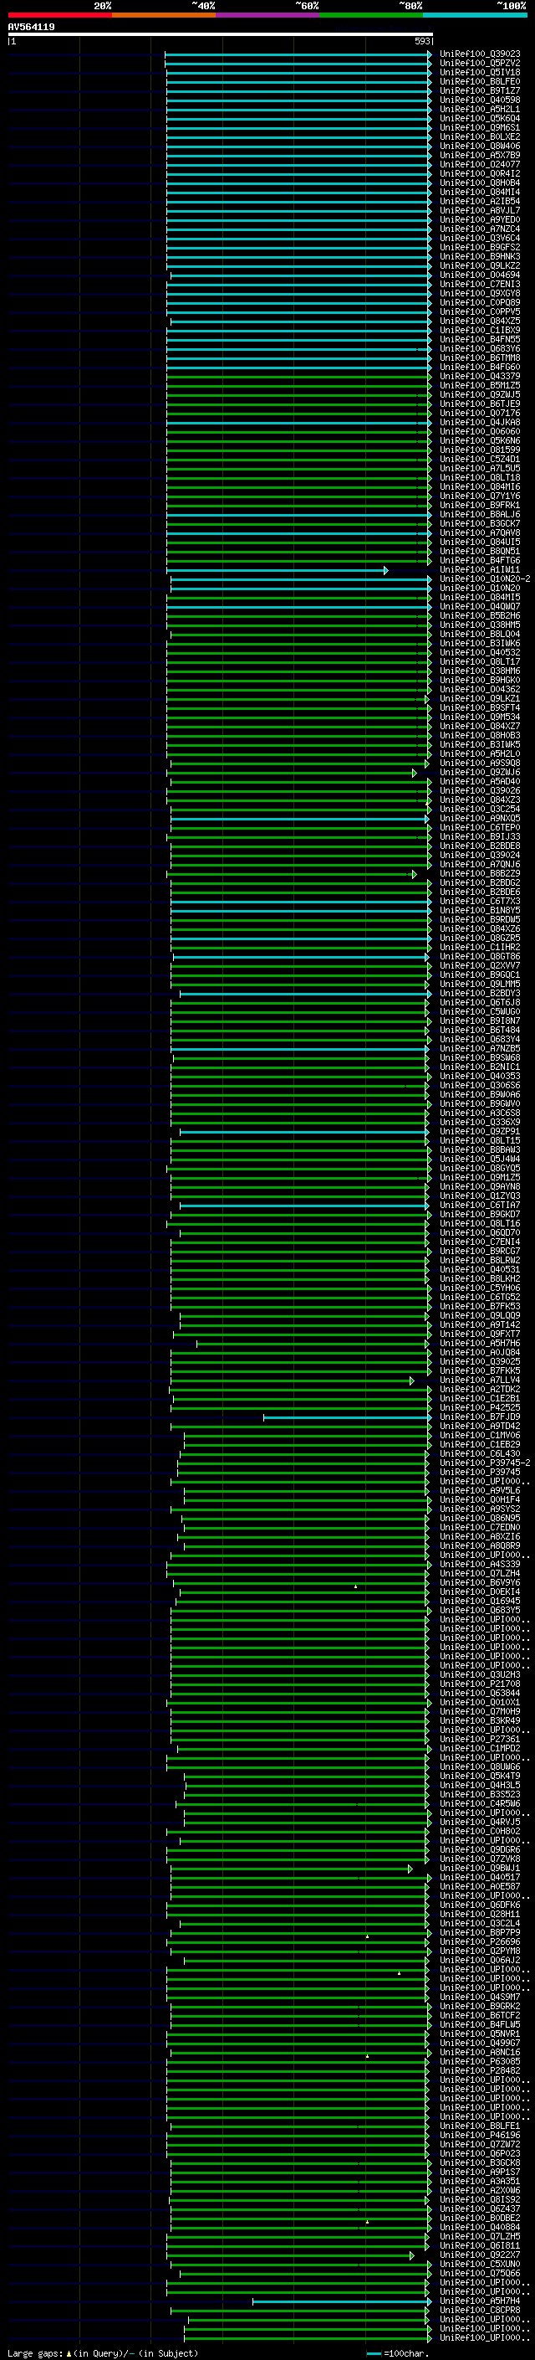Open hit UniRef100_A5X7B9
Viewport: 535px width, 2360px height.
coord(480,155)
